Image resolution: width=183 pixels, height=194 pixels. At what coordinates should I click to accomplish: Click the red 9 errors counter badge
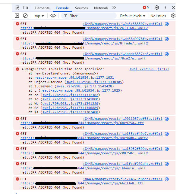point(146,8)
